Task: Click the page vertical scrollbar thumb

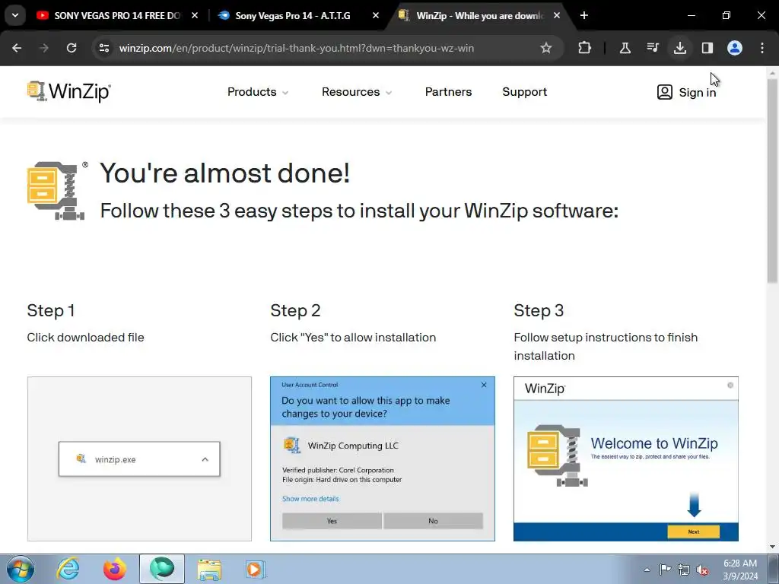Action: click(772, 181)
